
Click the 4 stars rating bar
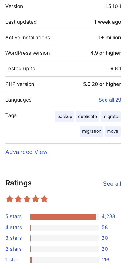point(65,227)
